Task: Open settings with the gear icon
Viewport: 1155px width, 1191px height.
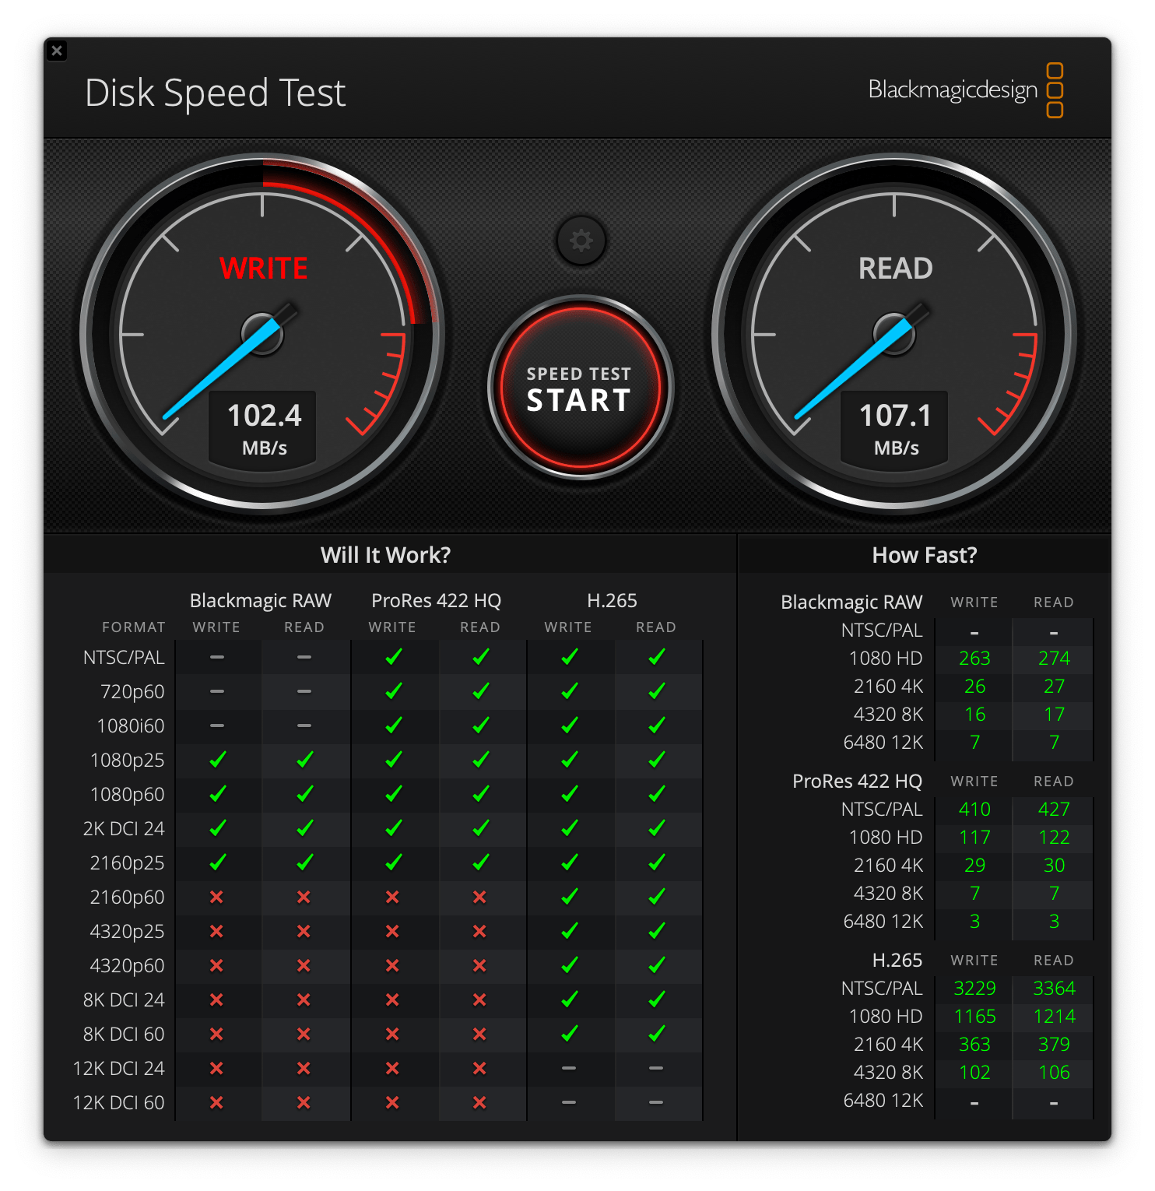Action: pos(581,241)
